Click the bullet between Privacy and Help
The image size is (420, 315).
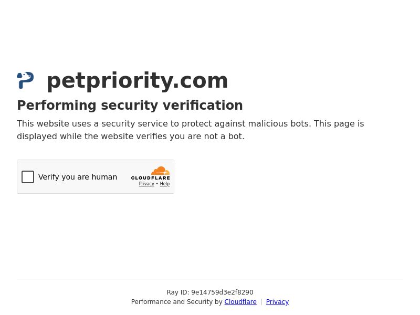(157, 184)
